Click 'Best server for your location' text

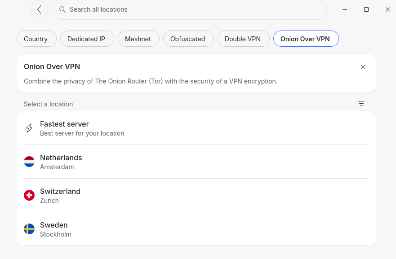82,133
